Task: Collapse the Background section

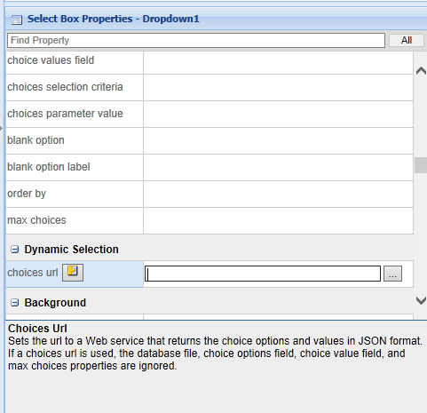Action: 14,303
